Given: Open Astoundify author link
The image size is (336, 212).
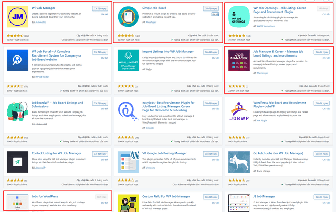Looking at the screenshot, I should click(40, 168).
